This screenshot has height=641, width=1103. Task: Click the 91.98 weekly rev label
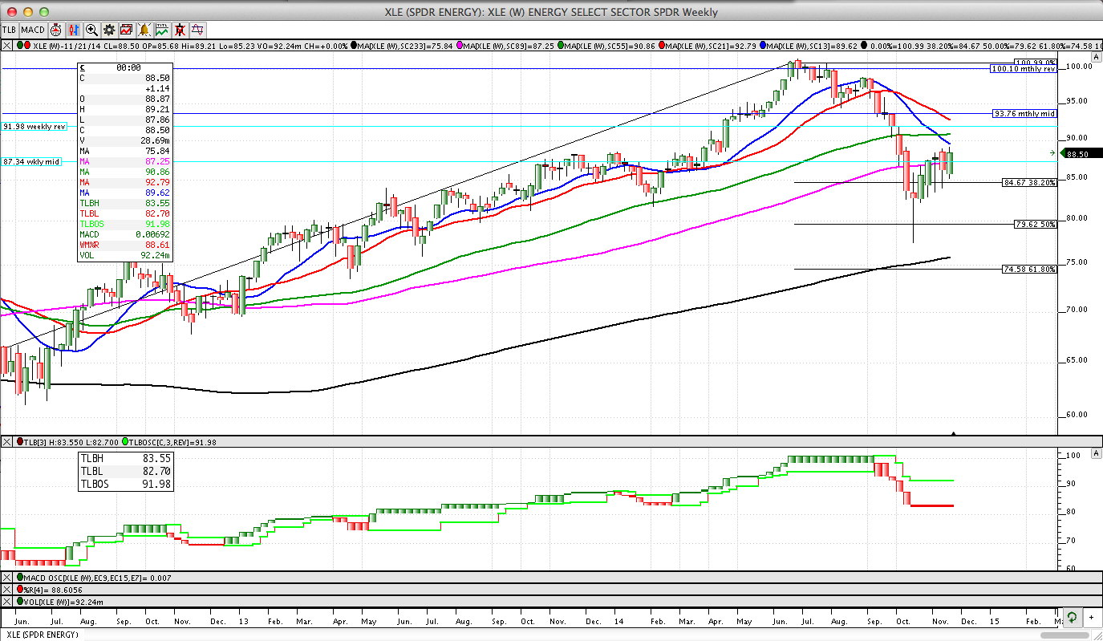(x=34, y=127)
